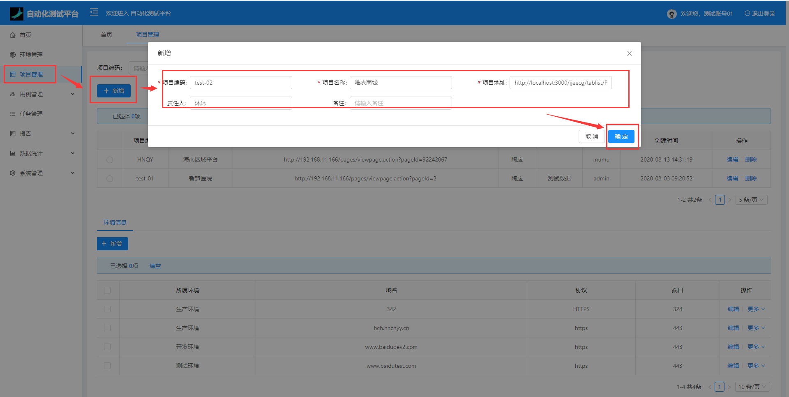Click the 备注 input field
Image resolution: width=789 pixels, height=397 pixels.
[401, 103]
